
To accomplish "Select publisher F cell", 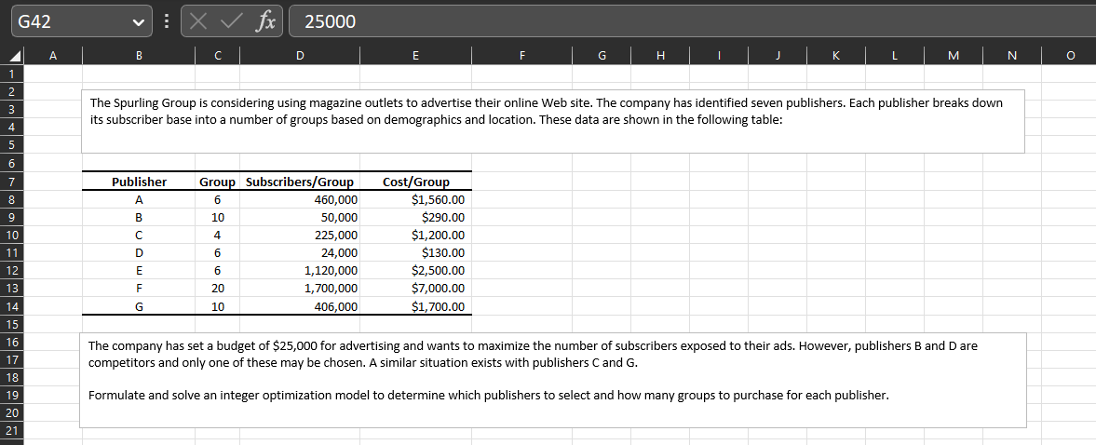I will (x=139, y=288).
